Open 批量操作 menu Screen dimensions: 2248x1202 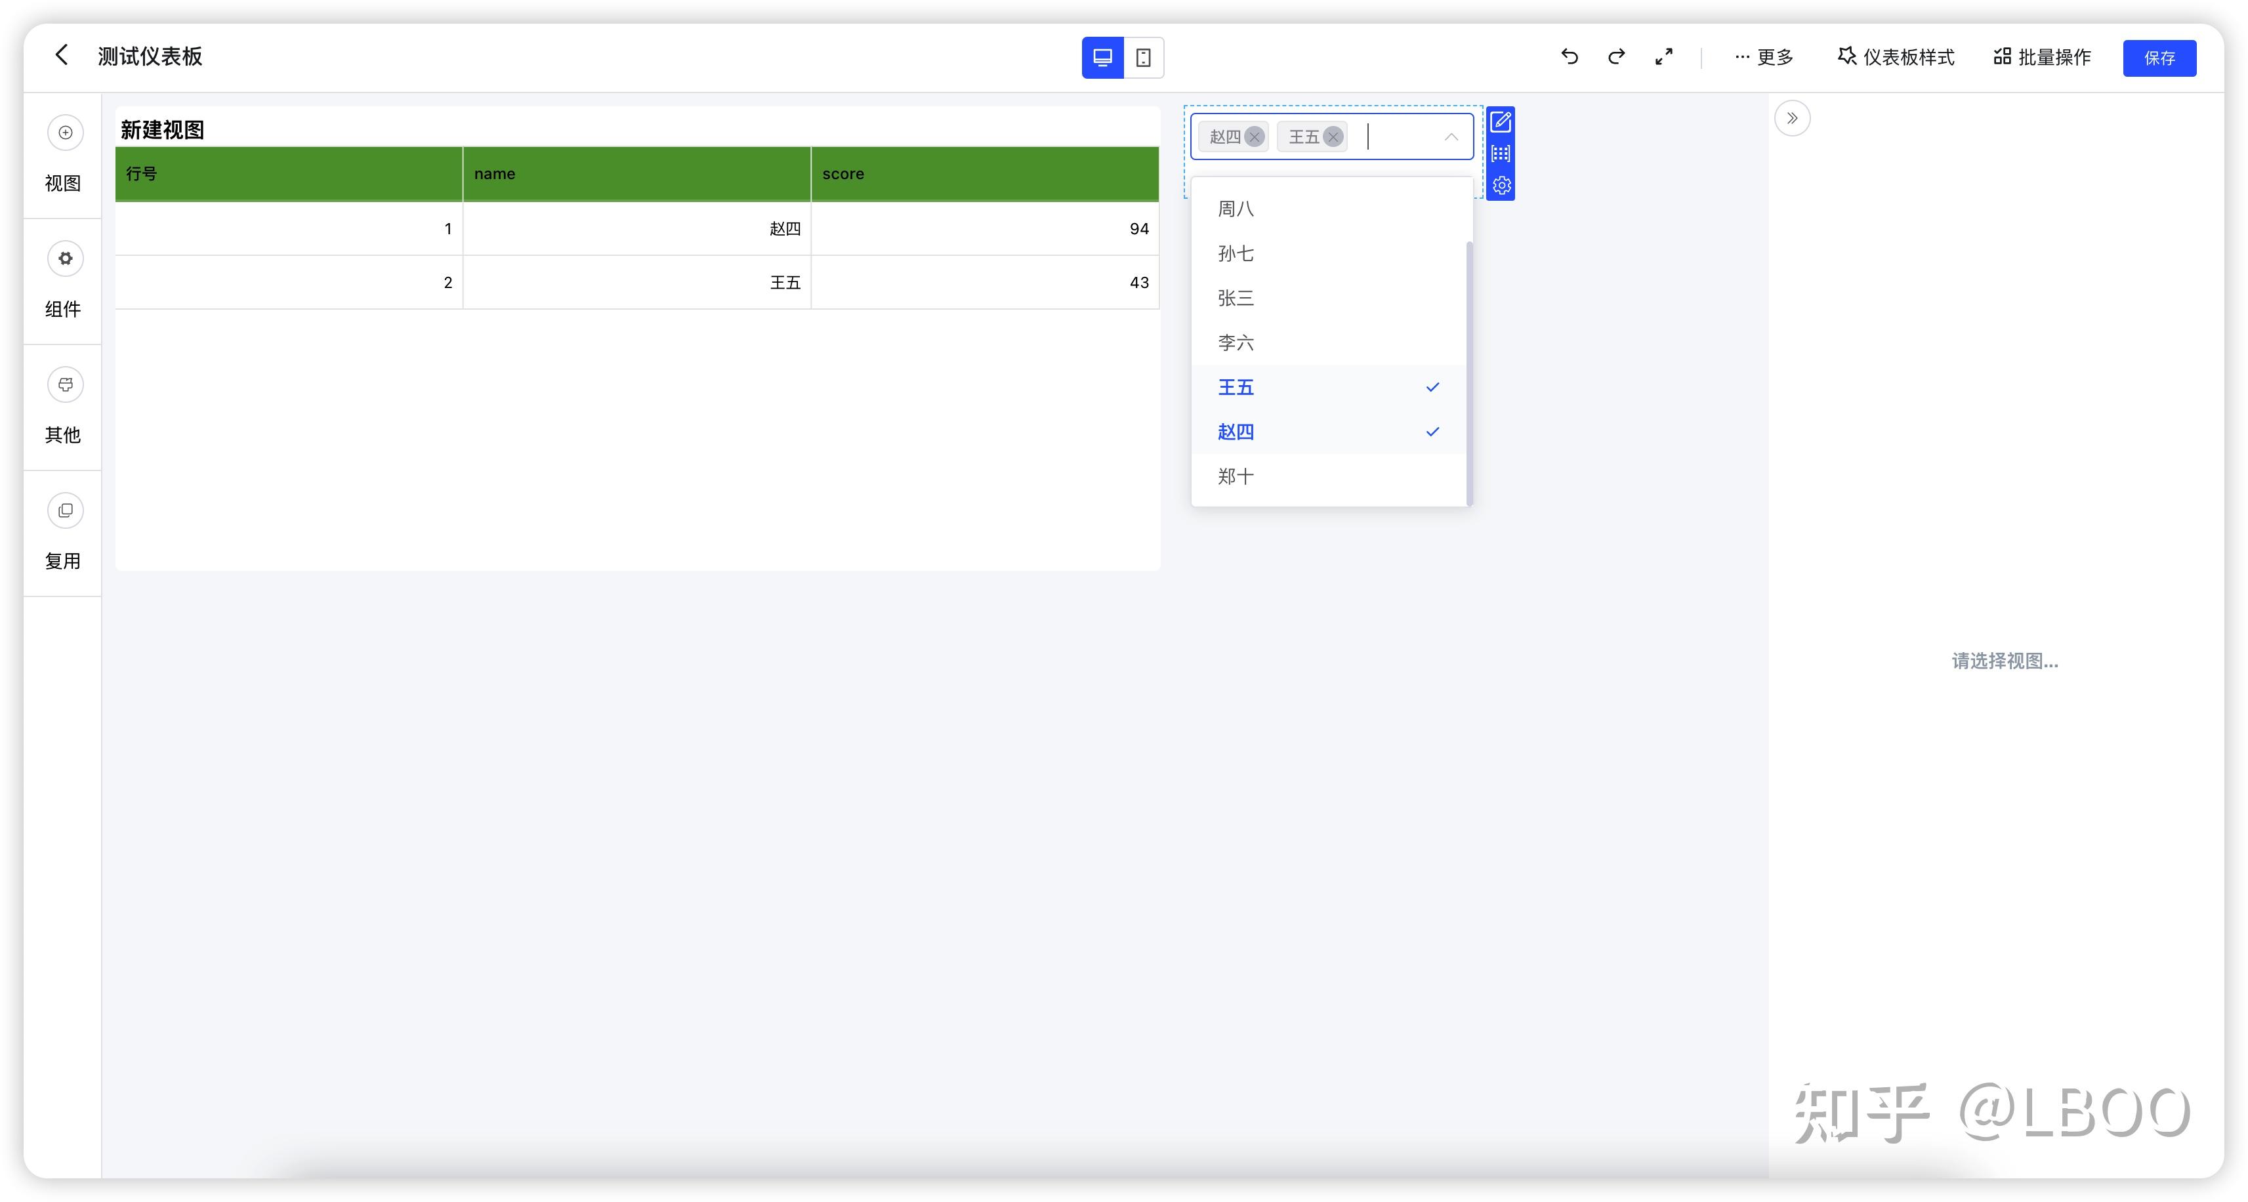[2042, 58]
